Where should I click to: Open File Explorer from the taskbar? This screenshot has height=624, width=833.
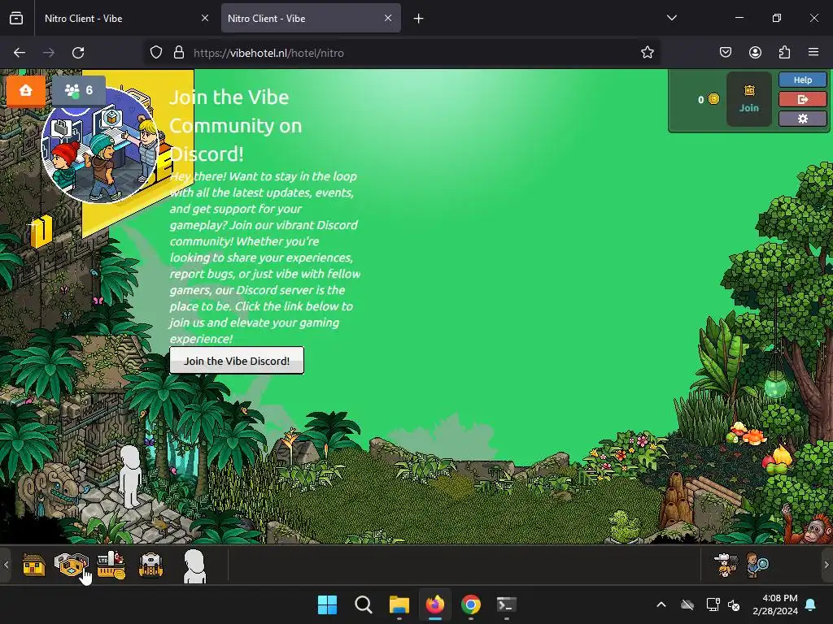coord(399,604)
